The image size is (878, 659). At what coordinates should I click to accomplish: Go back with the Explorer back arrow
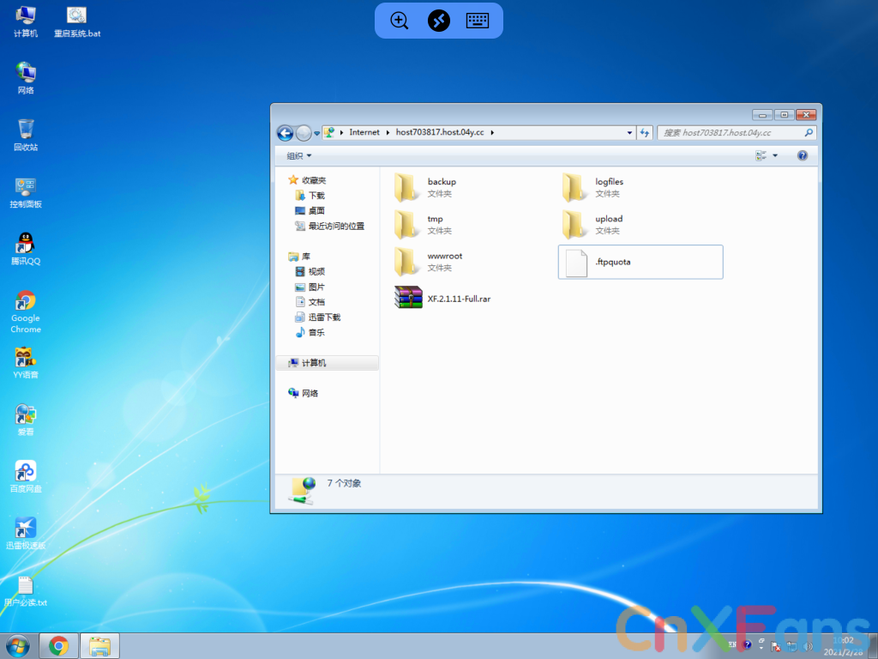(285, 133)
